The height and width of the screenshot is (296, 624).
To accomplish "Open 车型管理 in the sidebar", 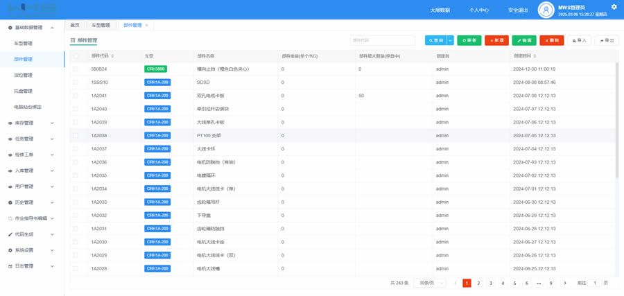I will coord(23,44).
